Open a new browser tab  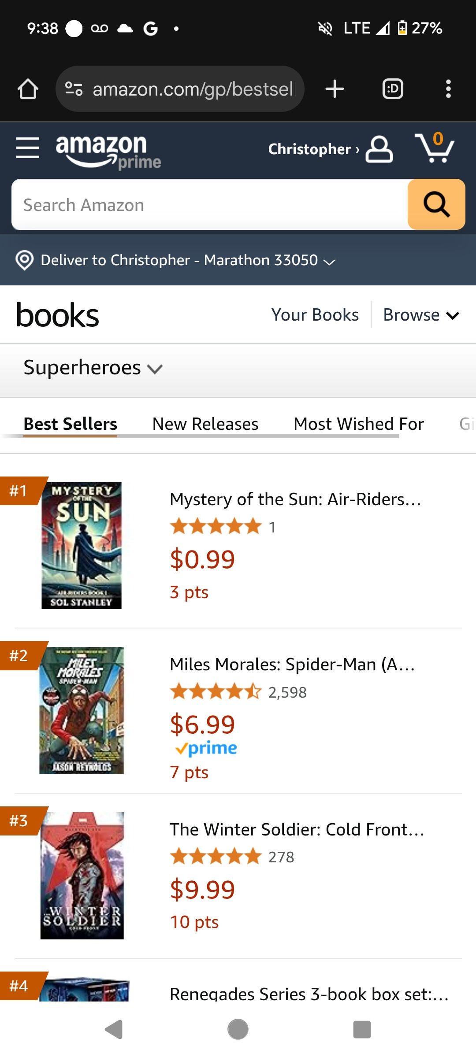pos(335,89)
